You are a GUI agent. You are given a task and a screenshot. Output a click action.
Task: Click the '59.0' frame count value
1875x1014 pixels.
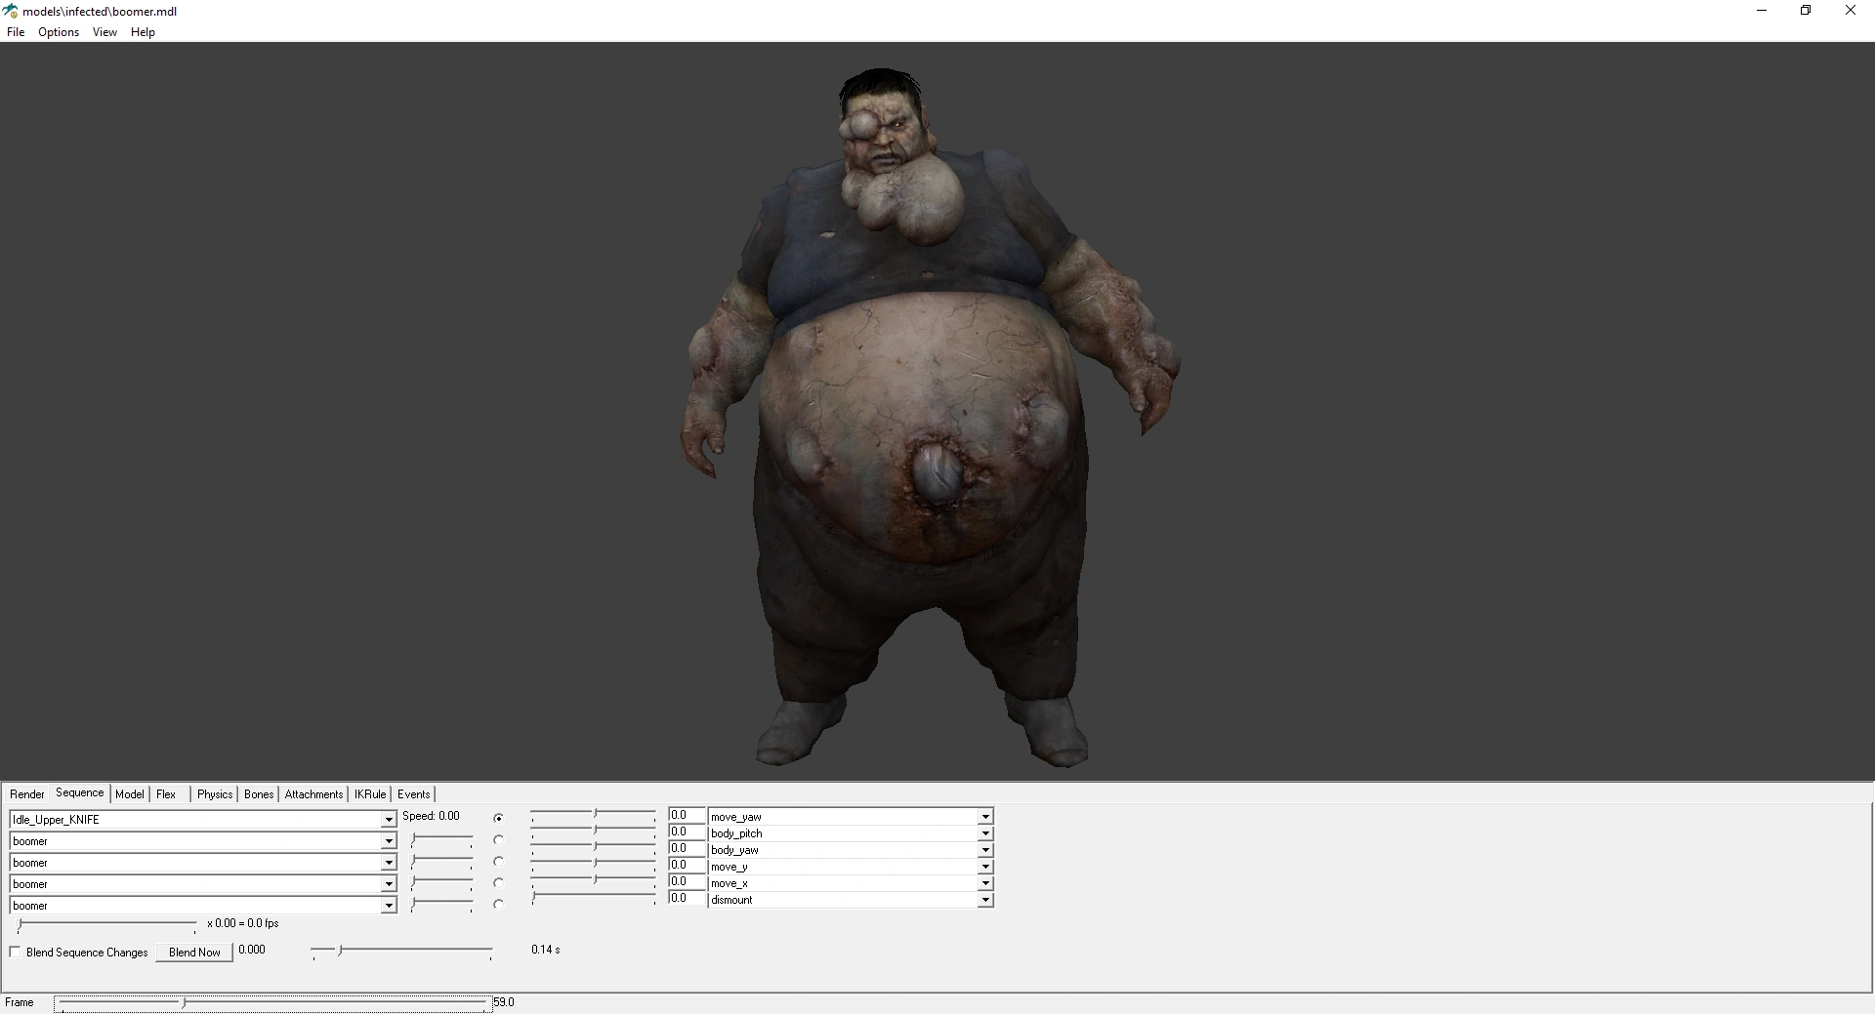click(504, 1002)
